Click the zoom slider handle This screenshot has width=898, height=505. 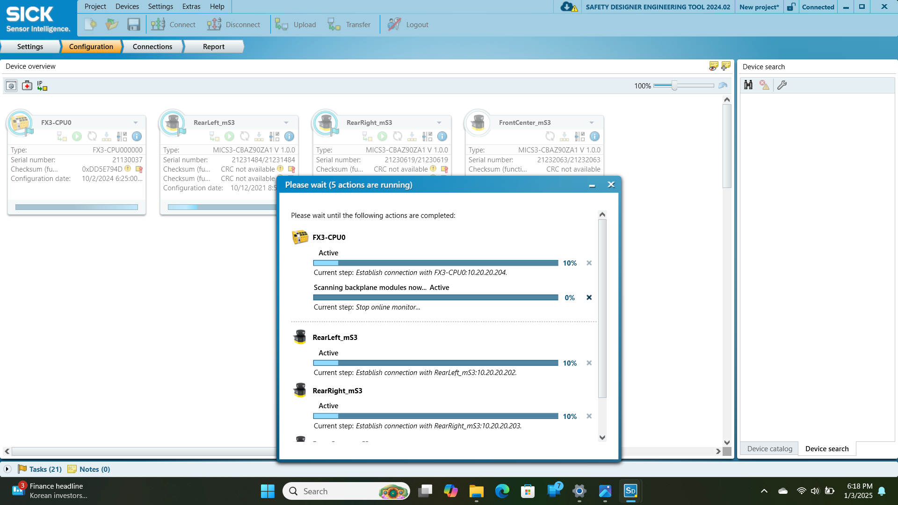coord(674,86)
